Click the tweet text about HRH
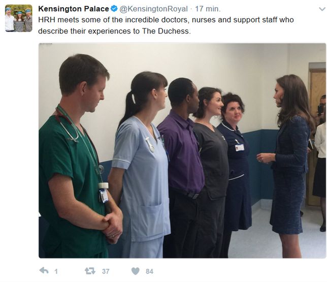Viewport: 327px width, 282px height. coord(166,25)
